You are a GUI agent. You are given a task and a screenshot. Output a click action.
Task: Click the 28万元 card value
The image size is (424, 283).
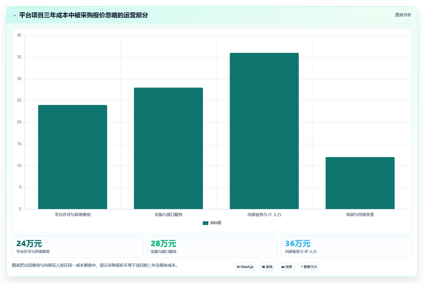pyautogui.click(x=163, y=244)
